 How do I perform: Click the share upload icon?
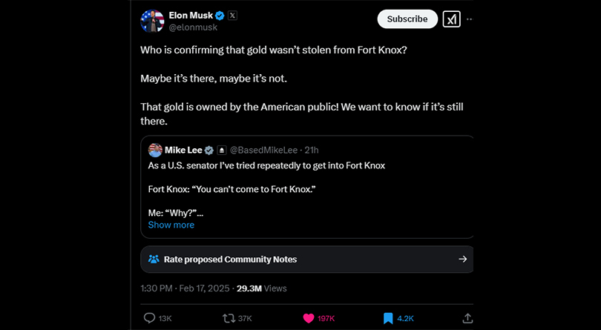[467, 318]
